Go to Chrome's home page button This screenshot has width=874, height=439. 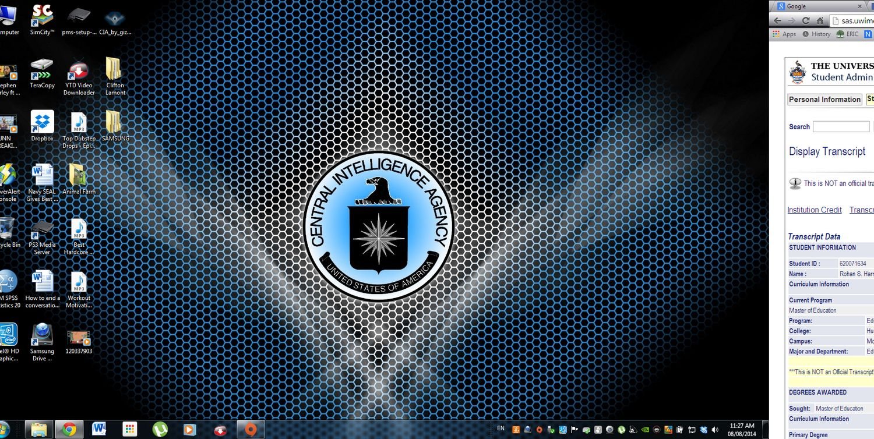click(820, 20)
